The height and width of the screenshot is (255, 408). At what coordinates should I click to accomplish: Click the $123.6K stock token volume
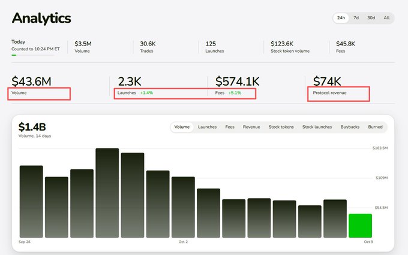[282, 44]
